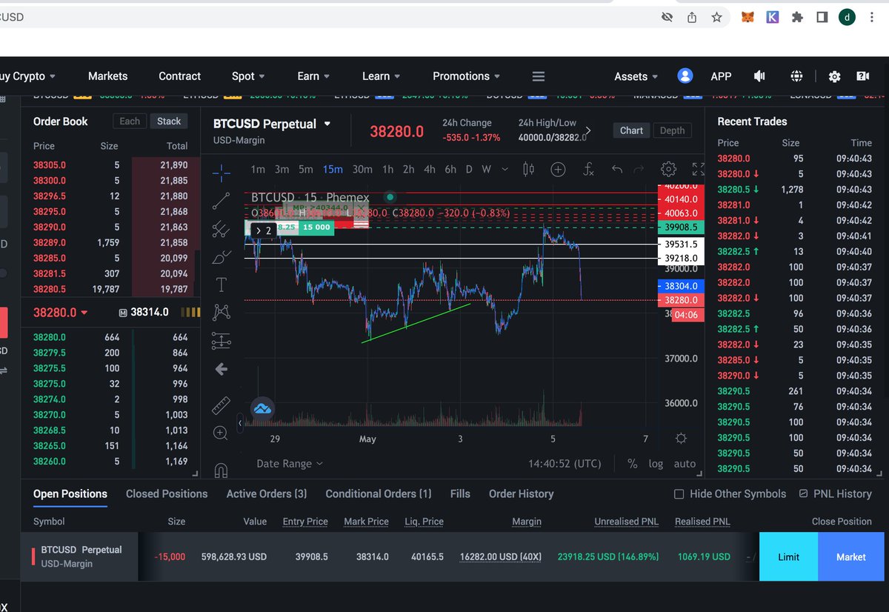Open the announcements speaker icon

pyautogui.click(x=759, y=76)
